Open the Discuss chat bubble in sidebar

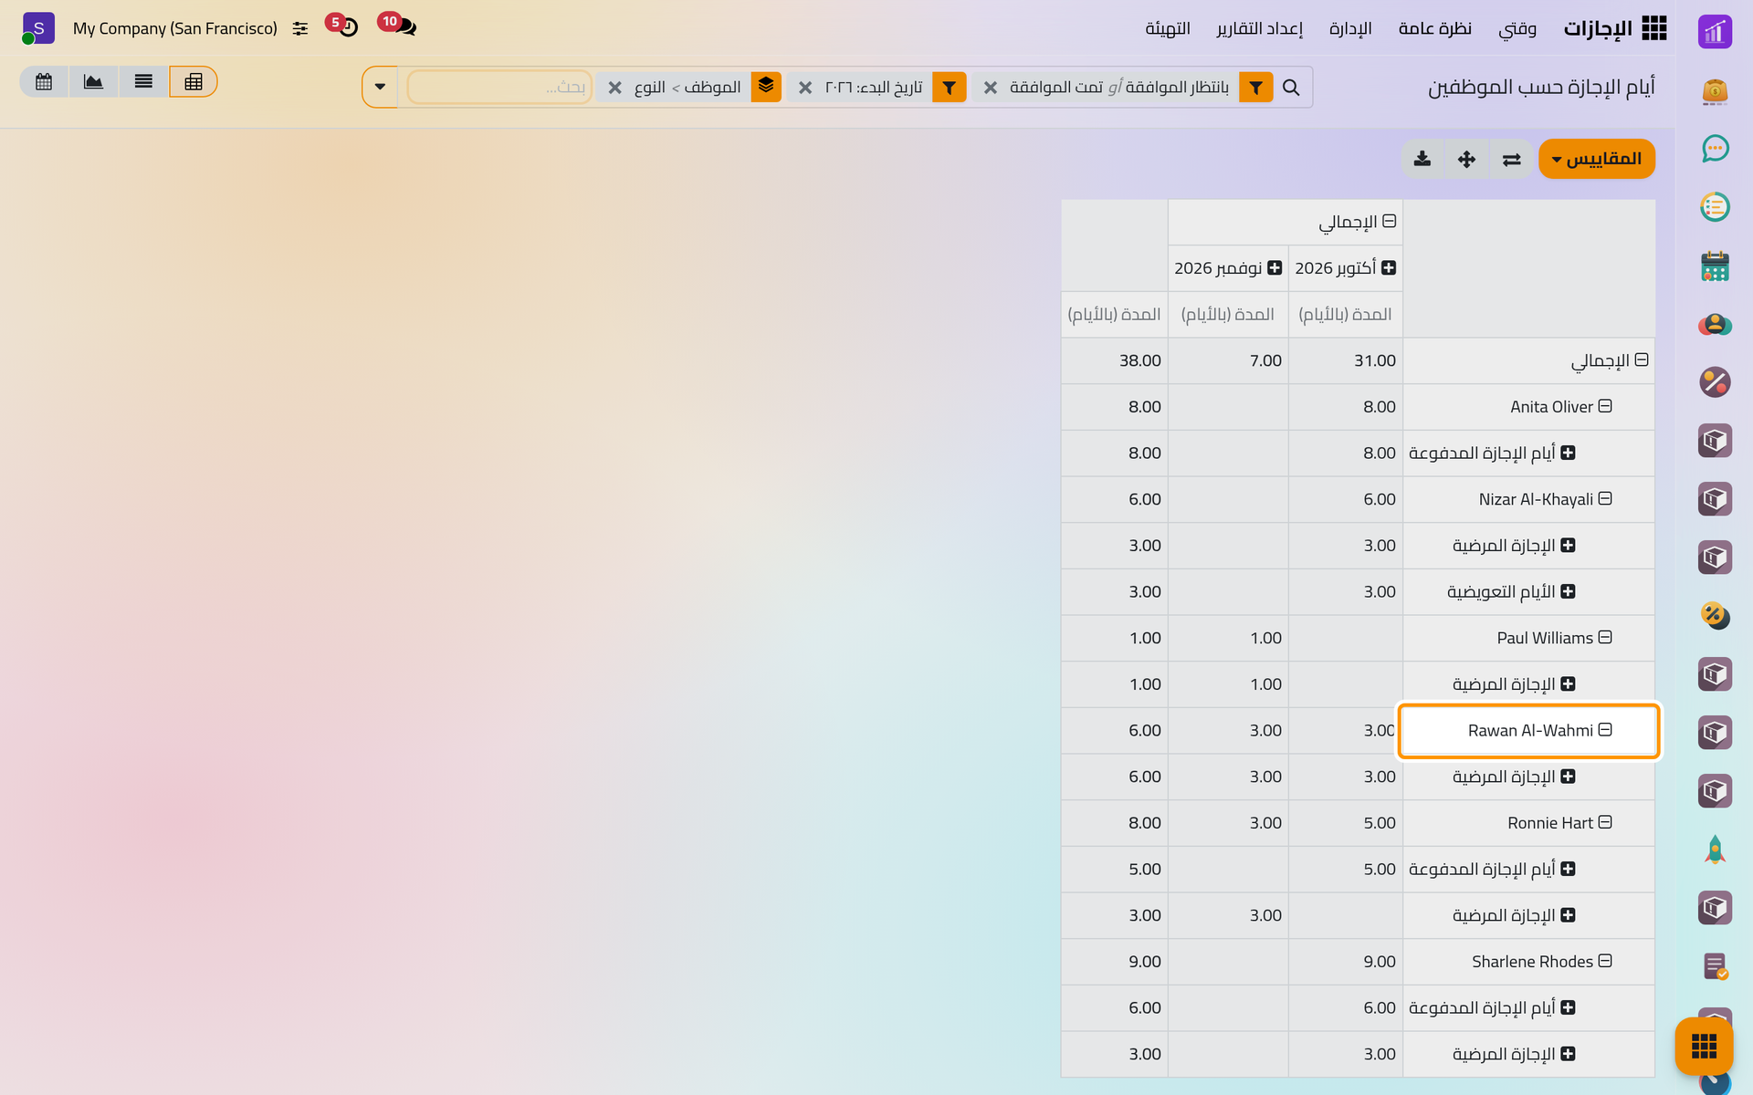point(1715,149)
